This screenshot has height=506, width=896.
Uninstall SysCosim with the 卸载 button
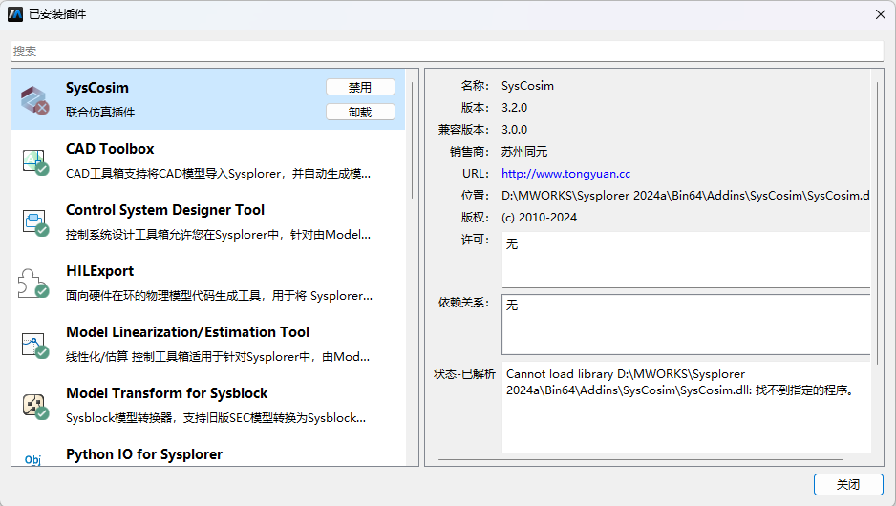click(360, 112)
